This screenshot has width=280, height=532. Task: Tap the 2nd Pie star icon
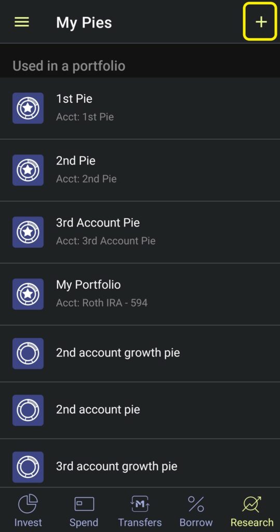28,170
